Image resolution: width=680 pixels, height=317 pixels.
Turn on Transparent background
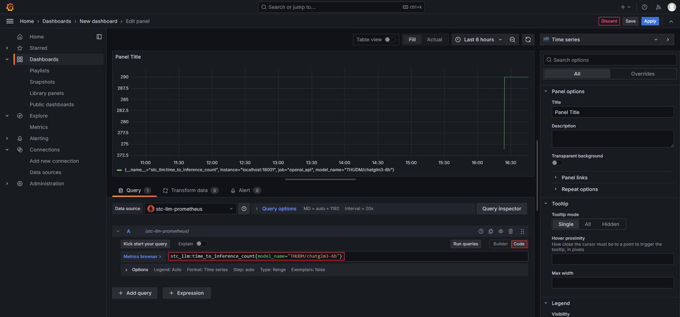[x=557, y=163]
